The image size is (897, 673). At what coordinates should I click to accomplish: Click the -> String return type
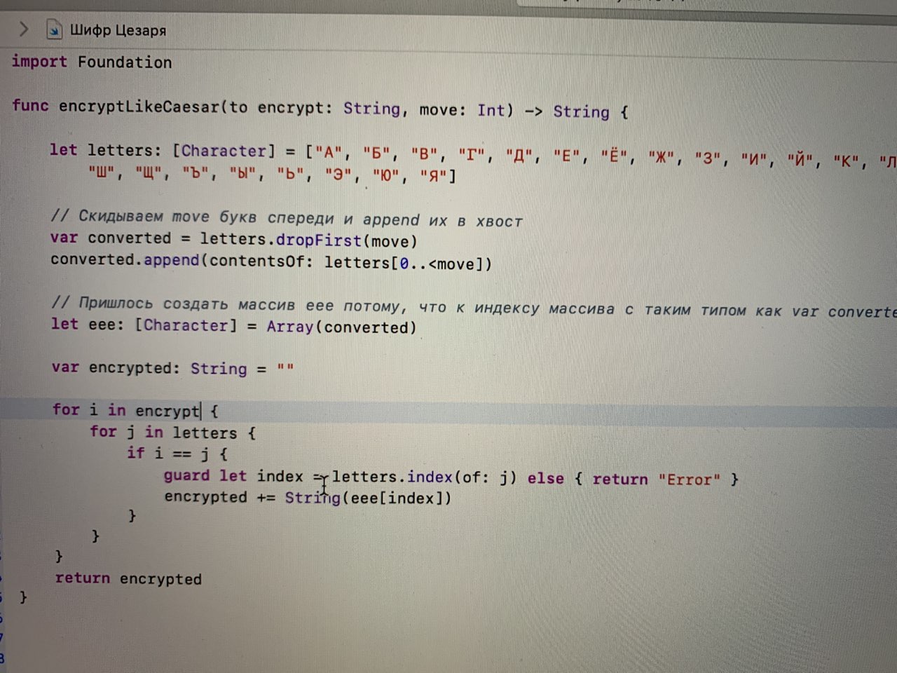567,111
